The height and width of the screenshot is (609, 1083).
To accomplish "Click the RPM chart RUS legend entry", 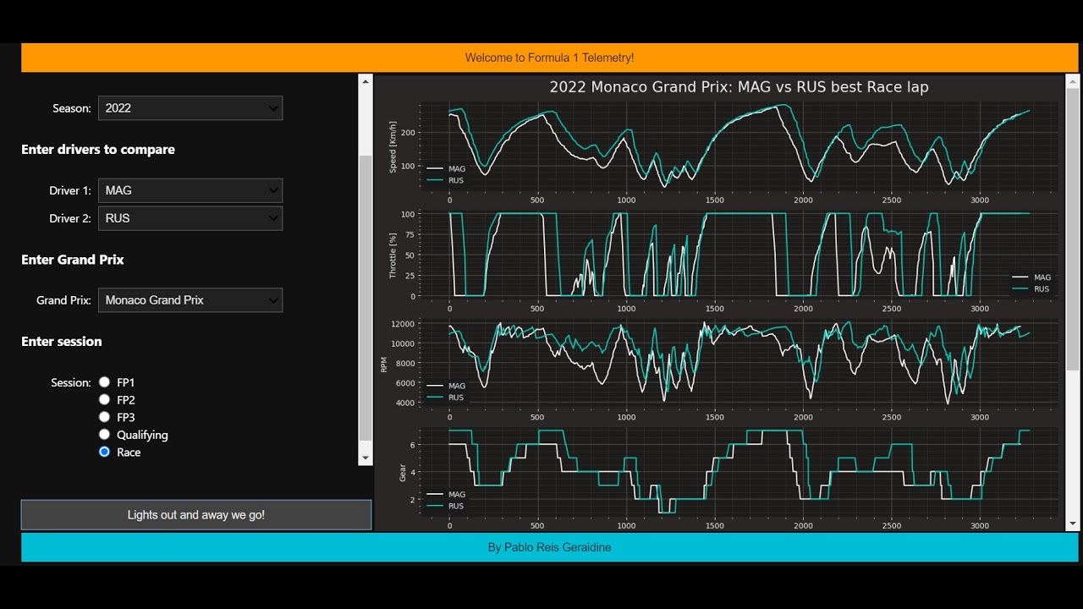I will [x=446, y=397].
